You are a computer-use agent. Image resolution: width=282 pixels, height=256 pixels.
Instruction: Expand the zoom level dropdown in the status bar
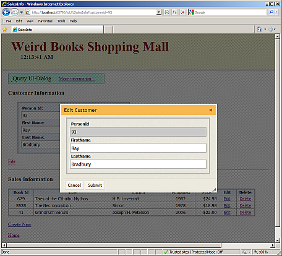coord(273,252)
